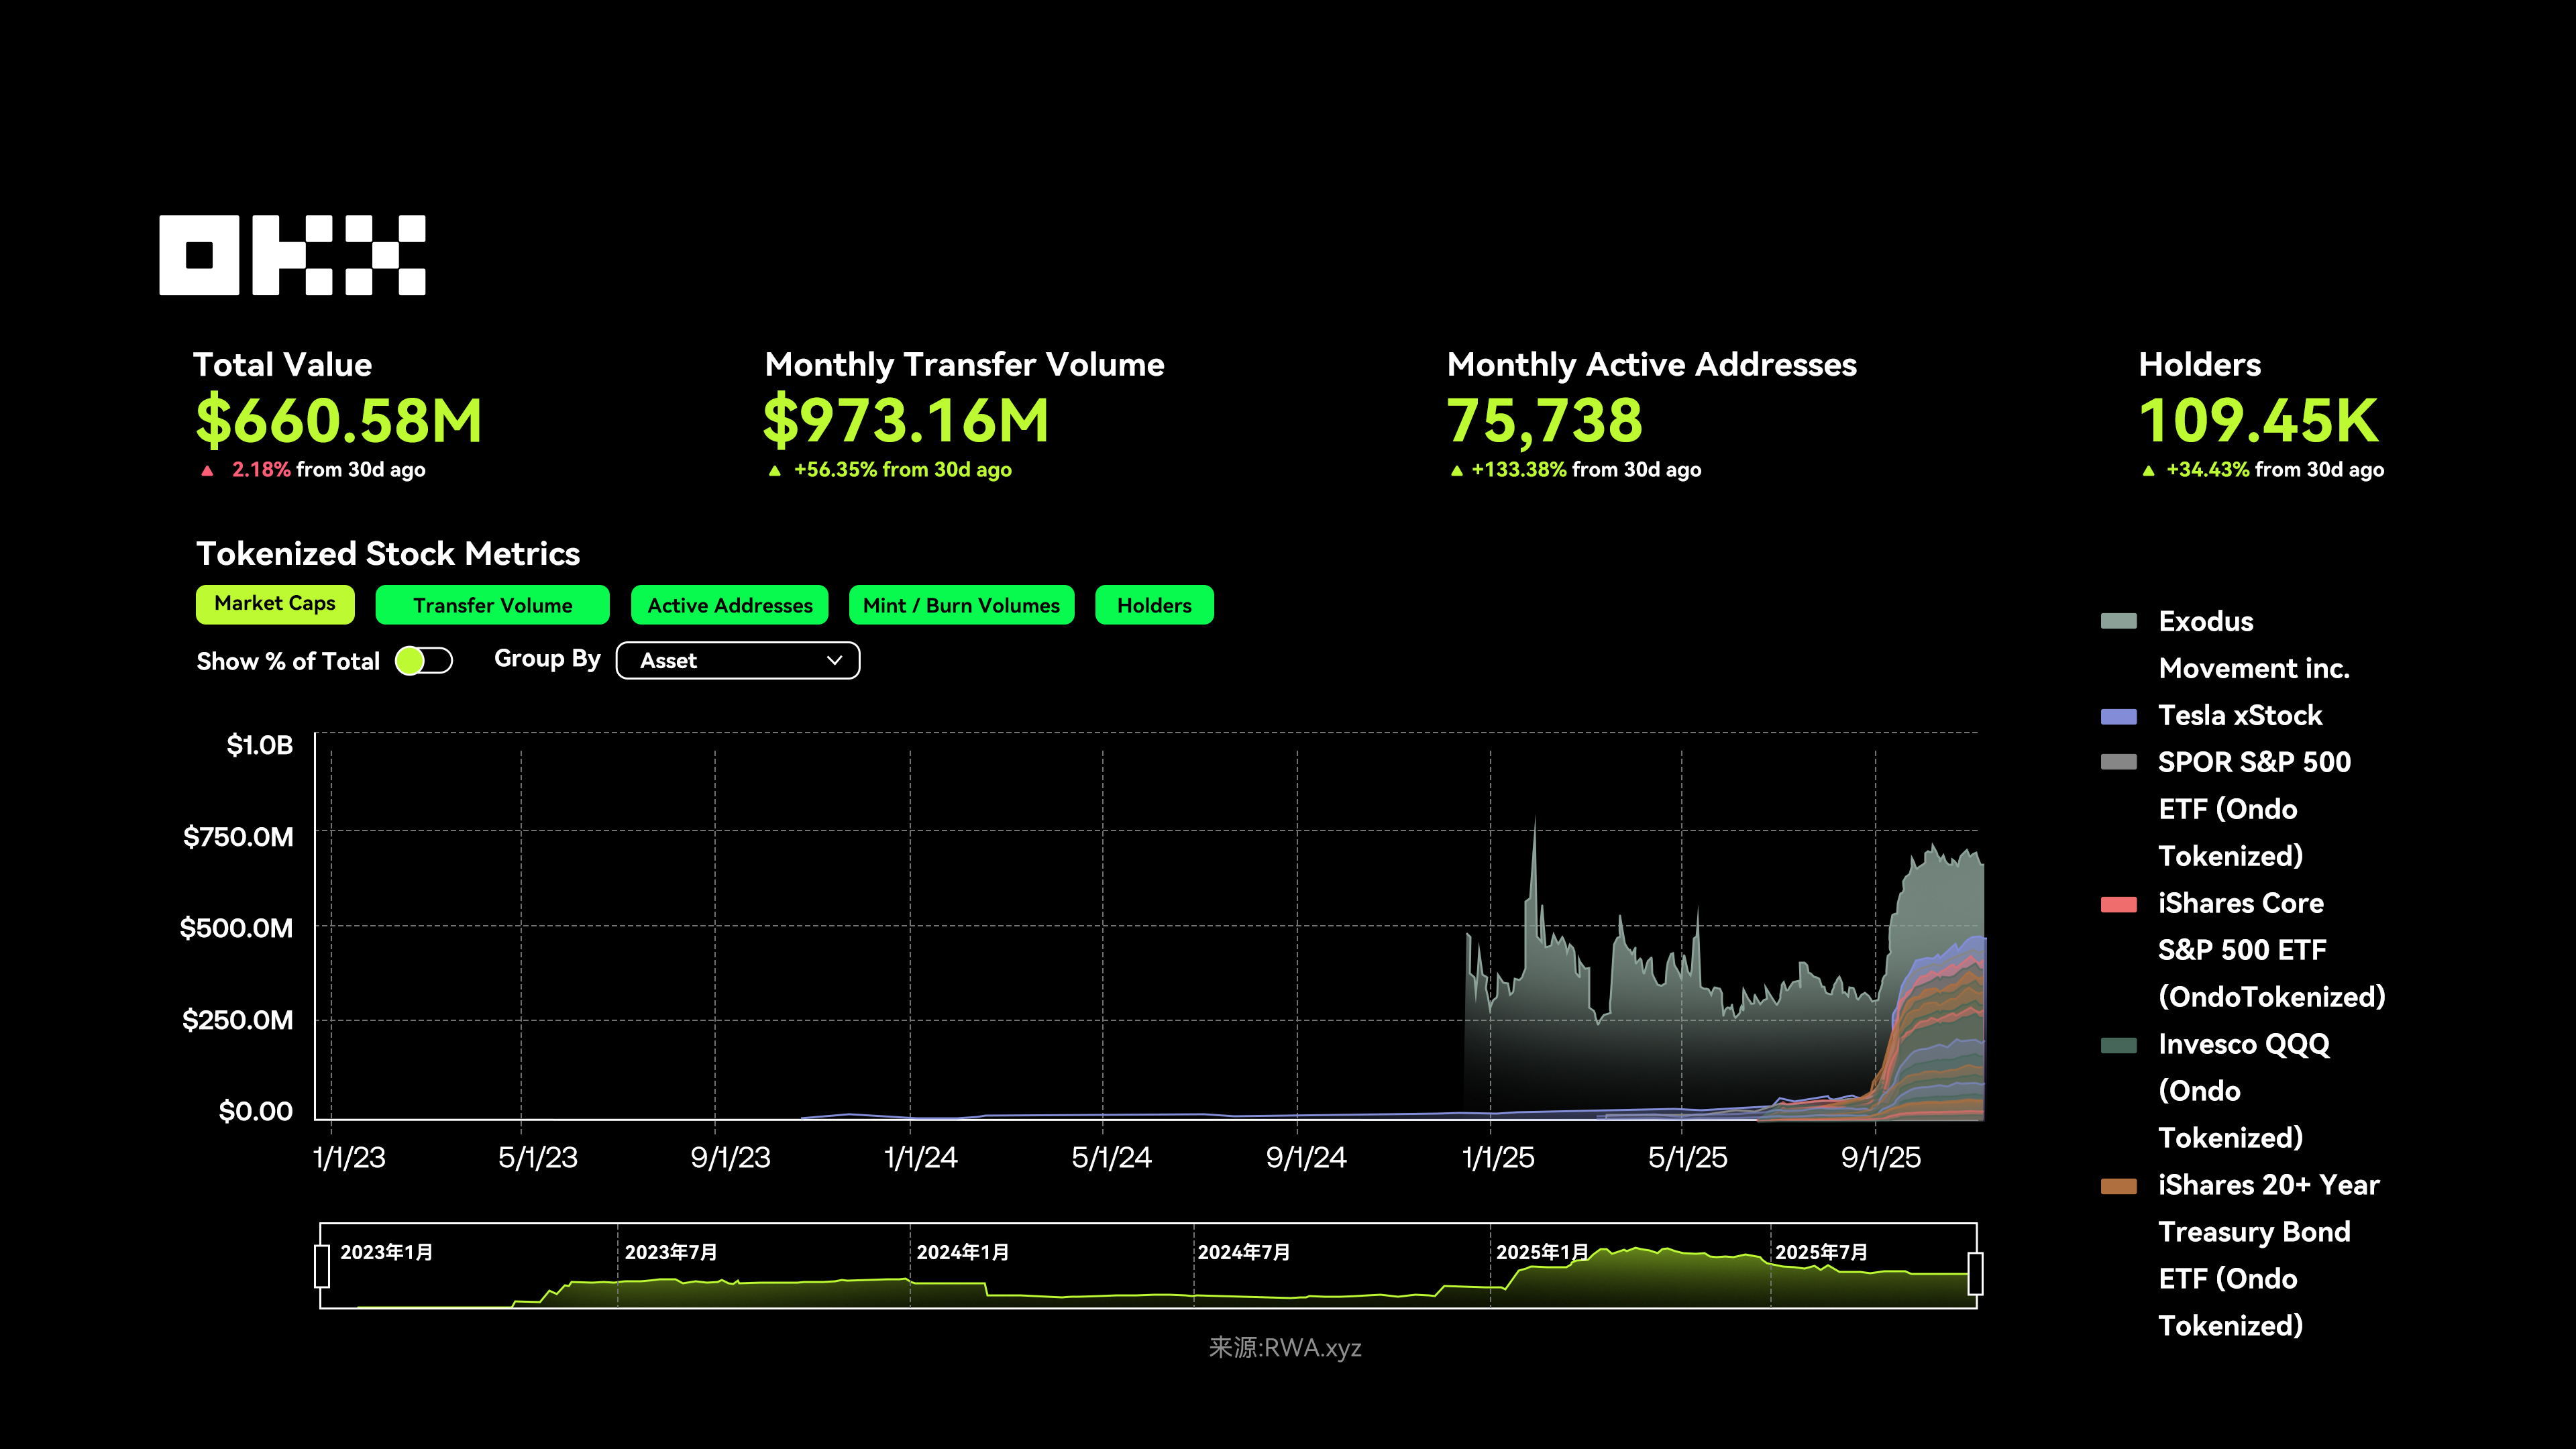The width and height of the screenshot is (2576, 1449).
Task: Click the SPDR S&P 500 ETF legend entry
Action: [x=2253, y=762]
